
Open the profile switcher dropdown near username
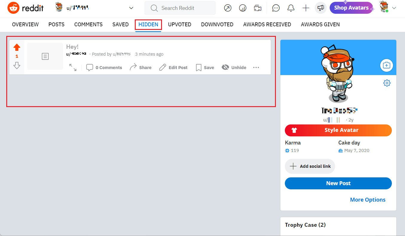(x=131, y=8)
